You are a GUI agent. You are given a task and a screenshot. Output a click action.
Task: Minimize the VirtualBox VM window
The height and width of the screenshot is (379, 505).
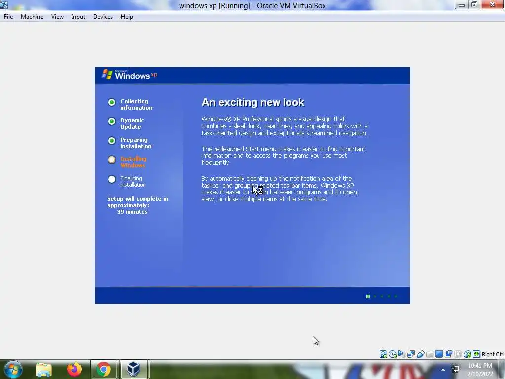pyautogui.click(x=462, y=5)
